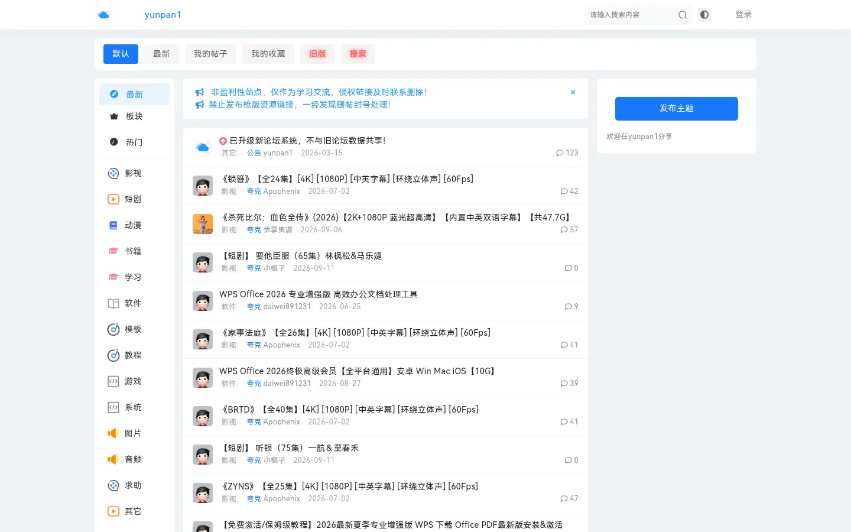This screenshot has height=532, width=851.
Task: Click the 音频 megaphone icon
Action: [113, 459]
